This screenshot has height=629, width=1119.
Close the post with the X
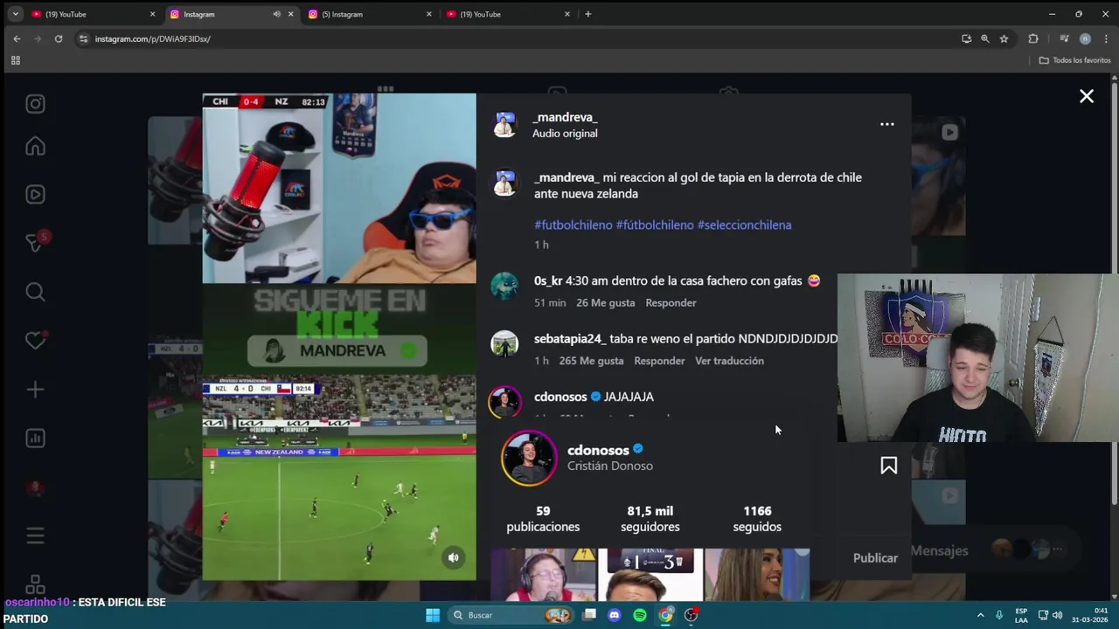[1086, 97]
